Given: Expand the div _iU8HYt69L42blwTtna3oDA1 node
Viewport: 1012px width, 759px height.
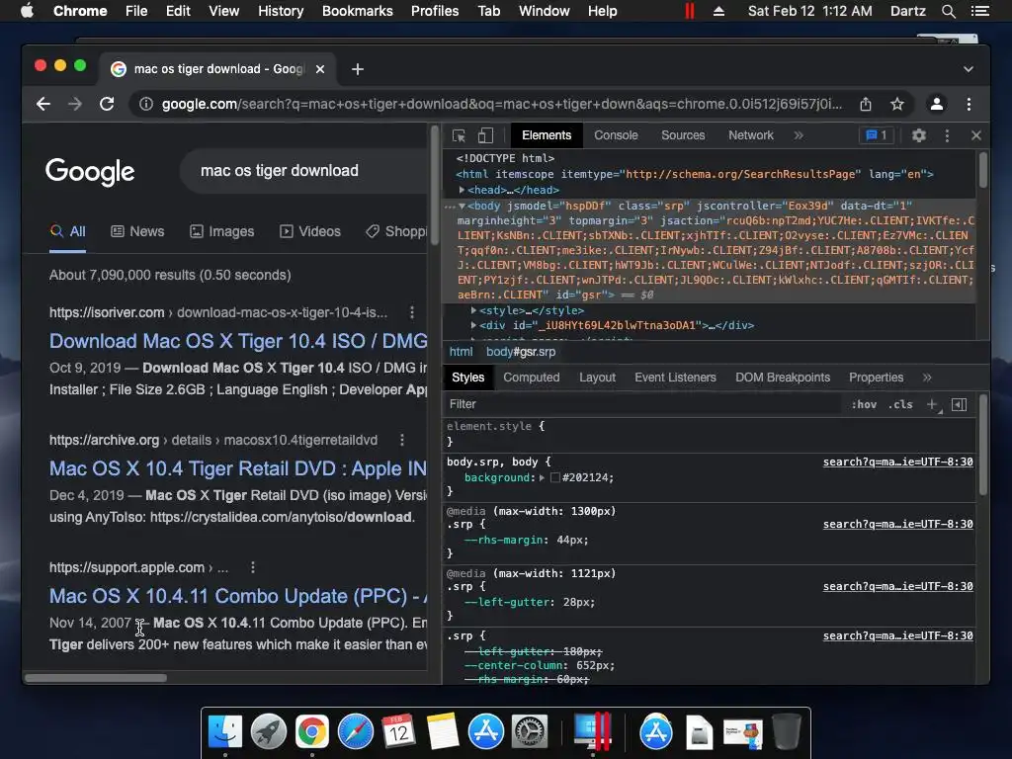Looking at the screenshot, I should [473, 325].
